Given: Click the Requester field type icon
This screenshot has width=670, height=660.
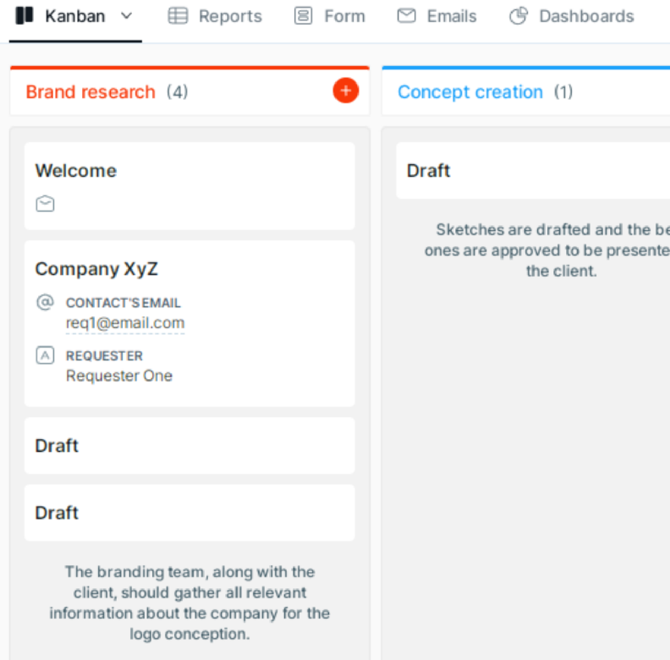Looking at the screenshot, I should click(45, 355).
